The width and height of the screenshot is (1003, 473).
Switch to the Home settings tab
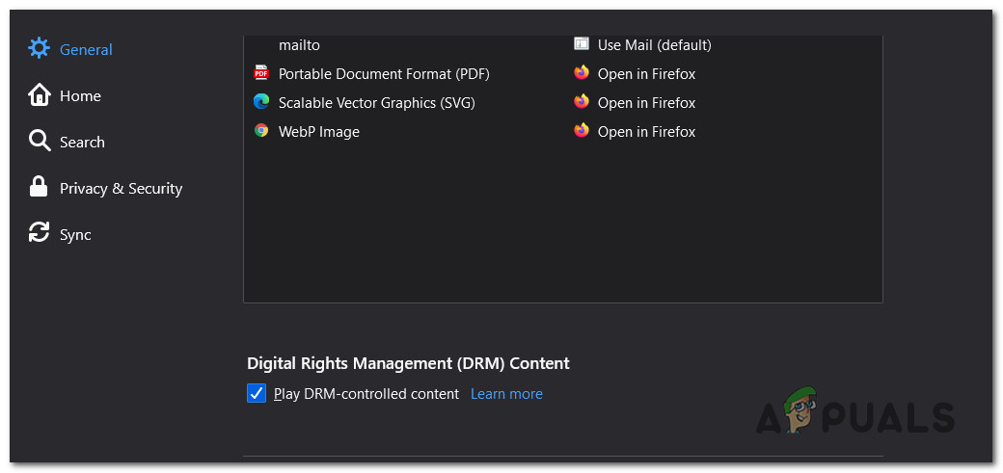pos(80,95)
